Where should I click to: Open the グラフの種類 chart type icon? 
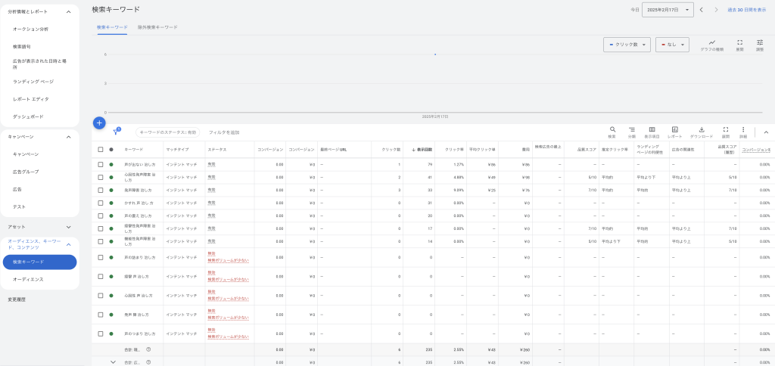click(x=712, y=45)
